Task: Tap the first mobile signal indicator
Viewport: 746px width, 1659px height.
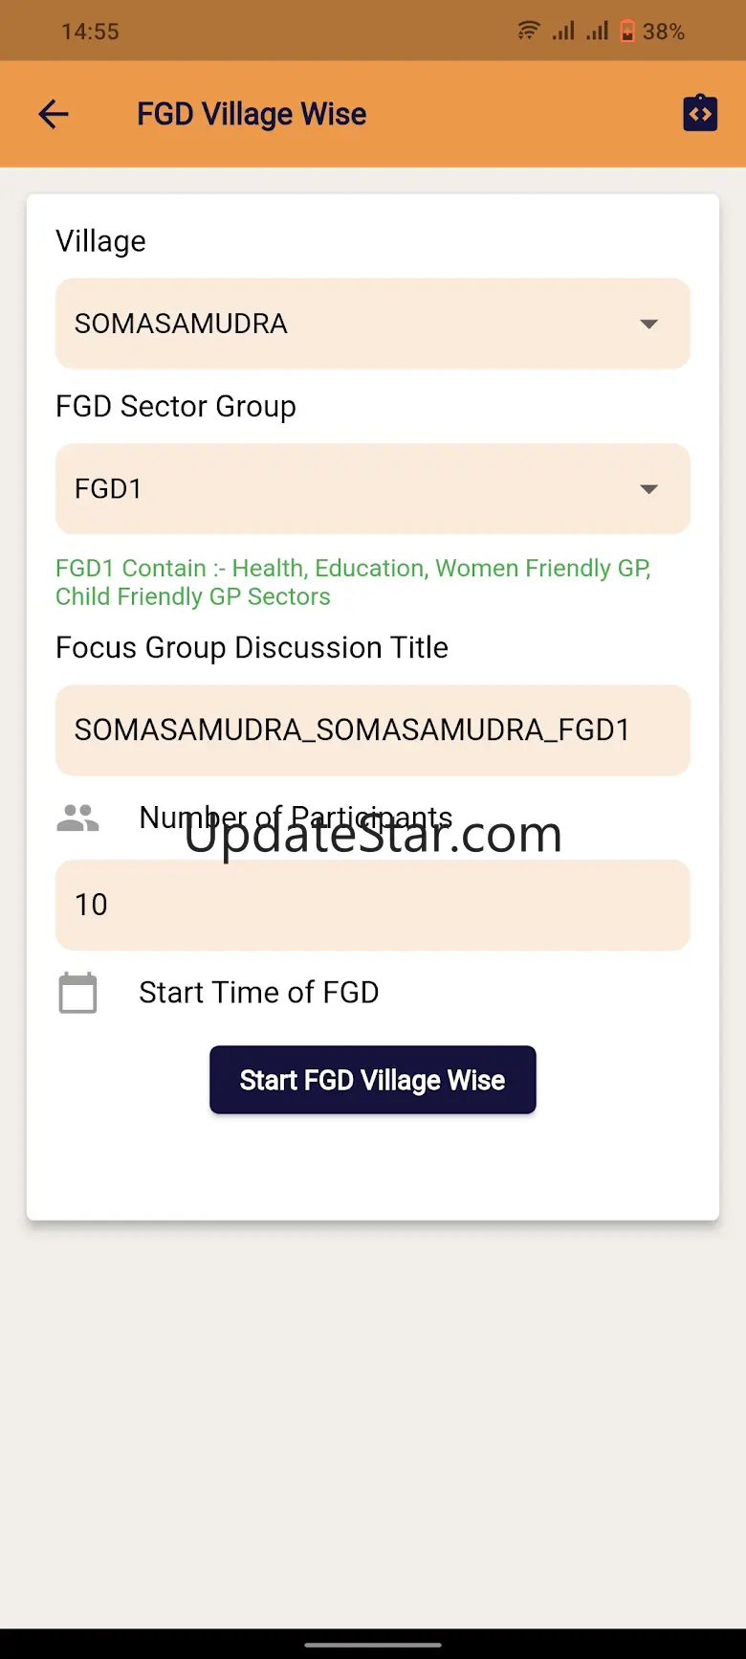Action: 563,32
